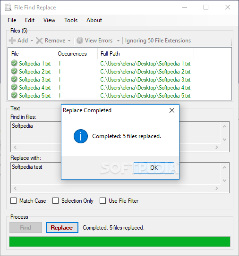
Task: Click Replace box scroll left arrow
Action: (15, 189)
